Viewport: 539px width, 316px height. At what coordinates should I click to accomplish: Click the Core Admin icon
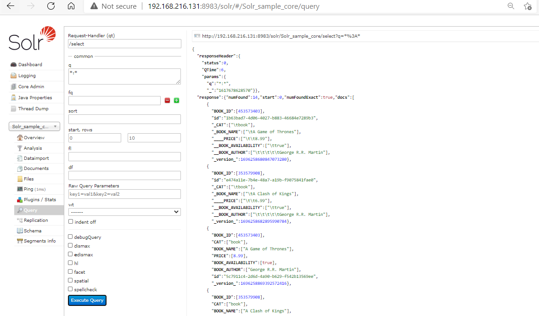(13, 86)
